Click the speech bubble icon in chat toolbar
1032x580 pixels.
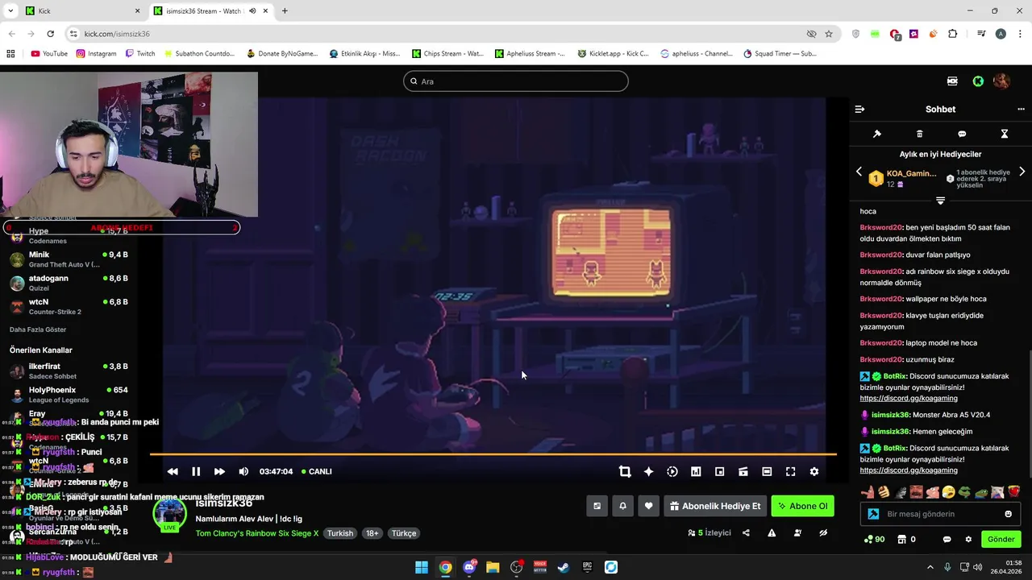point(962,134)
